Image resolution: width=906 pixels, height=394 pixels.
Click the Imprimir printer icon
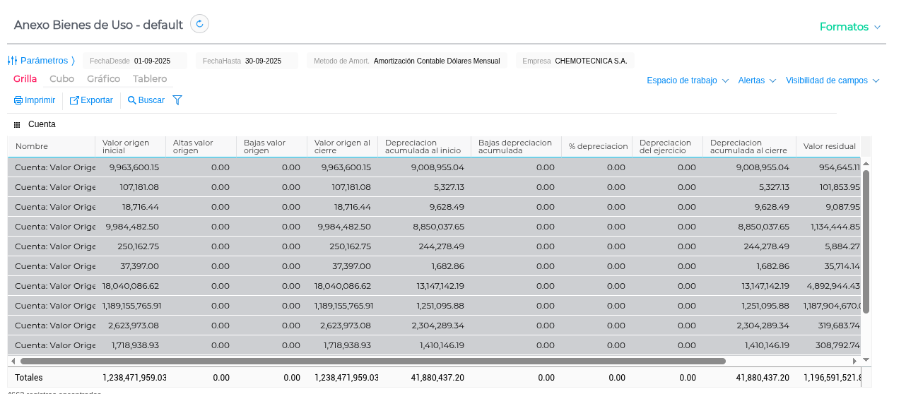(18, 100)
